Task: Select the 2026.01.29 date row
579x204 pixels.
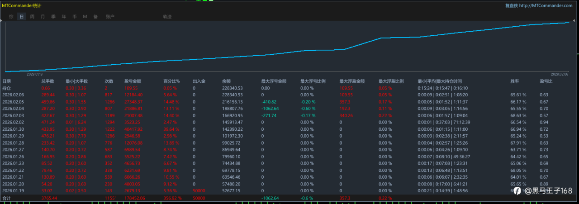Action: pos(14,136)
